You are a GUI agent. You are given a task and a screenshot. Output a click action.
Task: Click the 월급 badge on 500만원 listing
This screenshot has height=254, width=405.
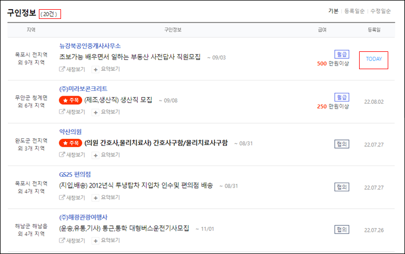[342, 54]
